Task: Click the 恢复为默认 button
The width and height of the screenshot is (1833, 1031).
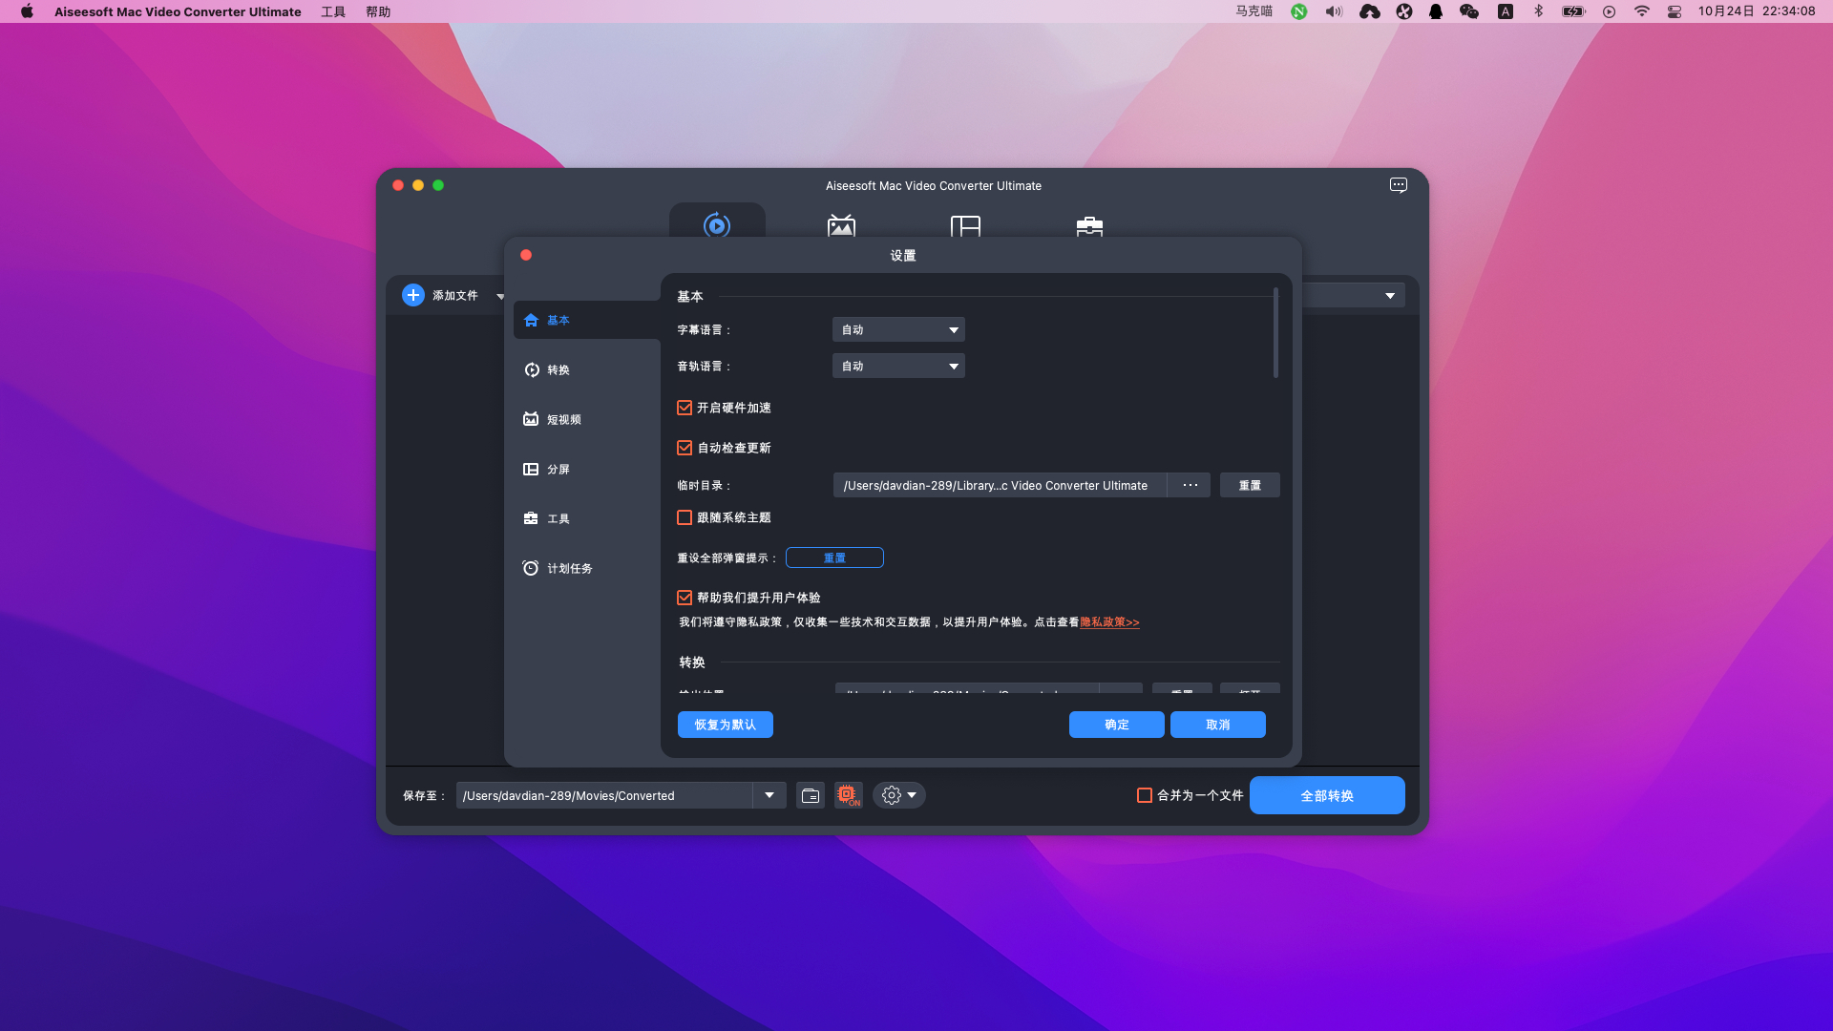Action: [x=726, y=725]
